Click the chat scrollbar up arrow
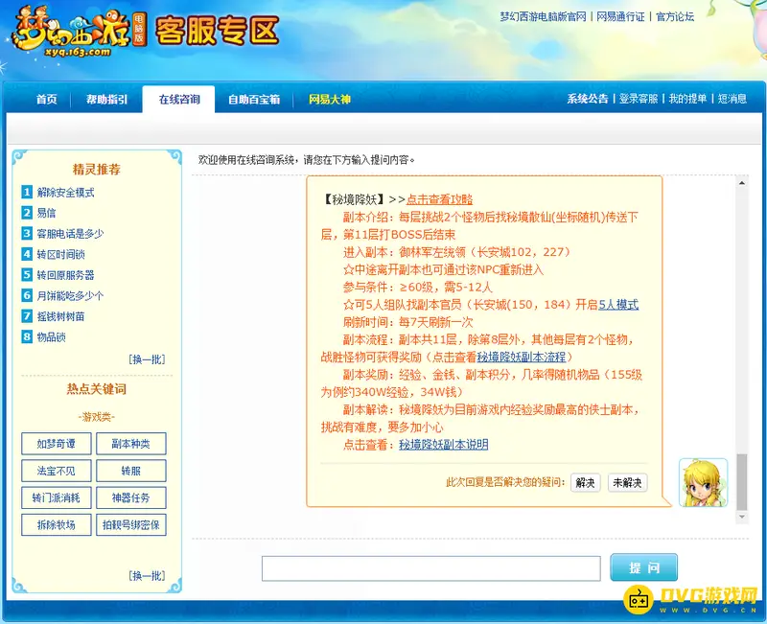The height and width of the screenshot is (624, 767). point(742,182)
